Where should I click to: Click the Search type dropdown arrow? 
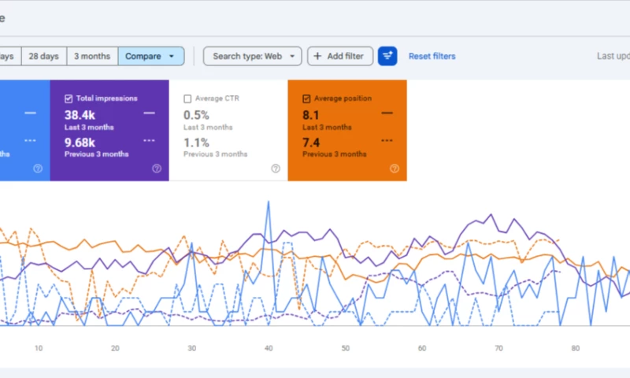(292, 56)
